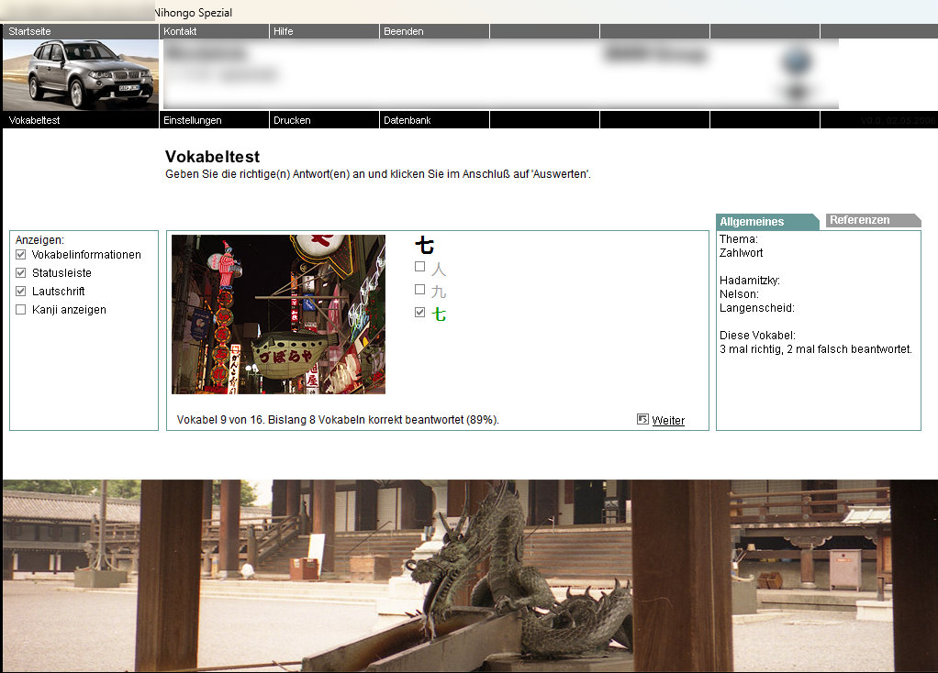Uncheck the Statusleiste option
938x673 pixels.
(x=21, y=273)
